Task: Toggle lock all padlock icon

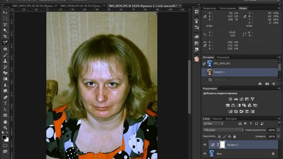Action: 234,136
